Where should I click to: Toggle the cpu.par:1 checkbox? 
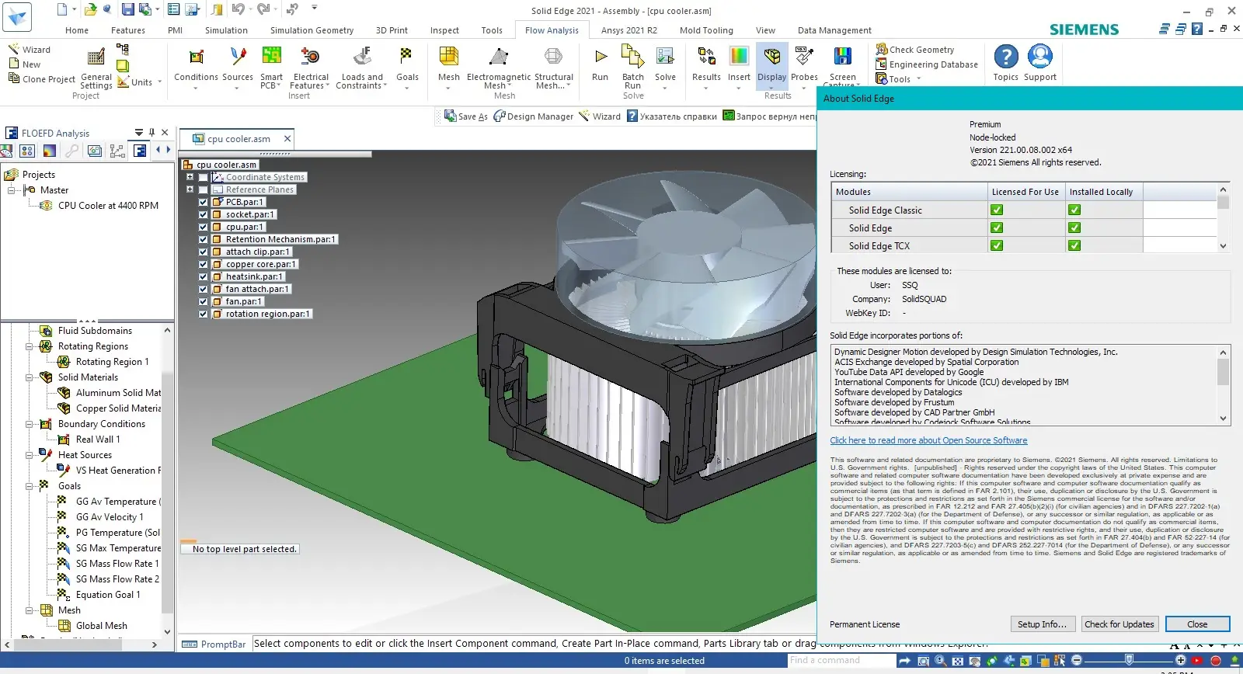click(204, 227)
